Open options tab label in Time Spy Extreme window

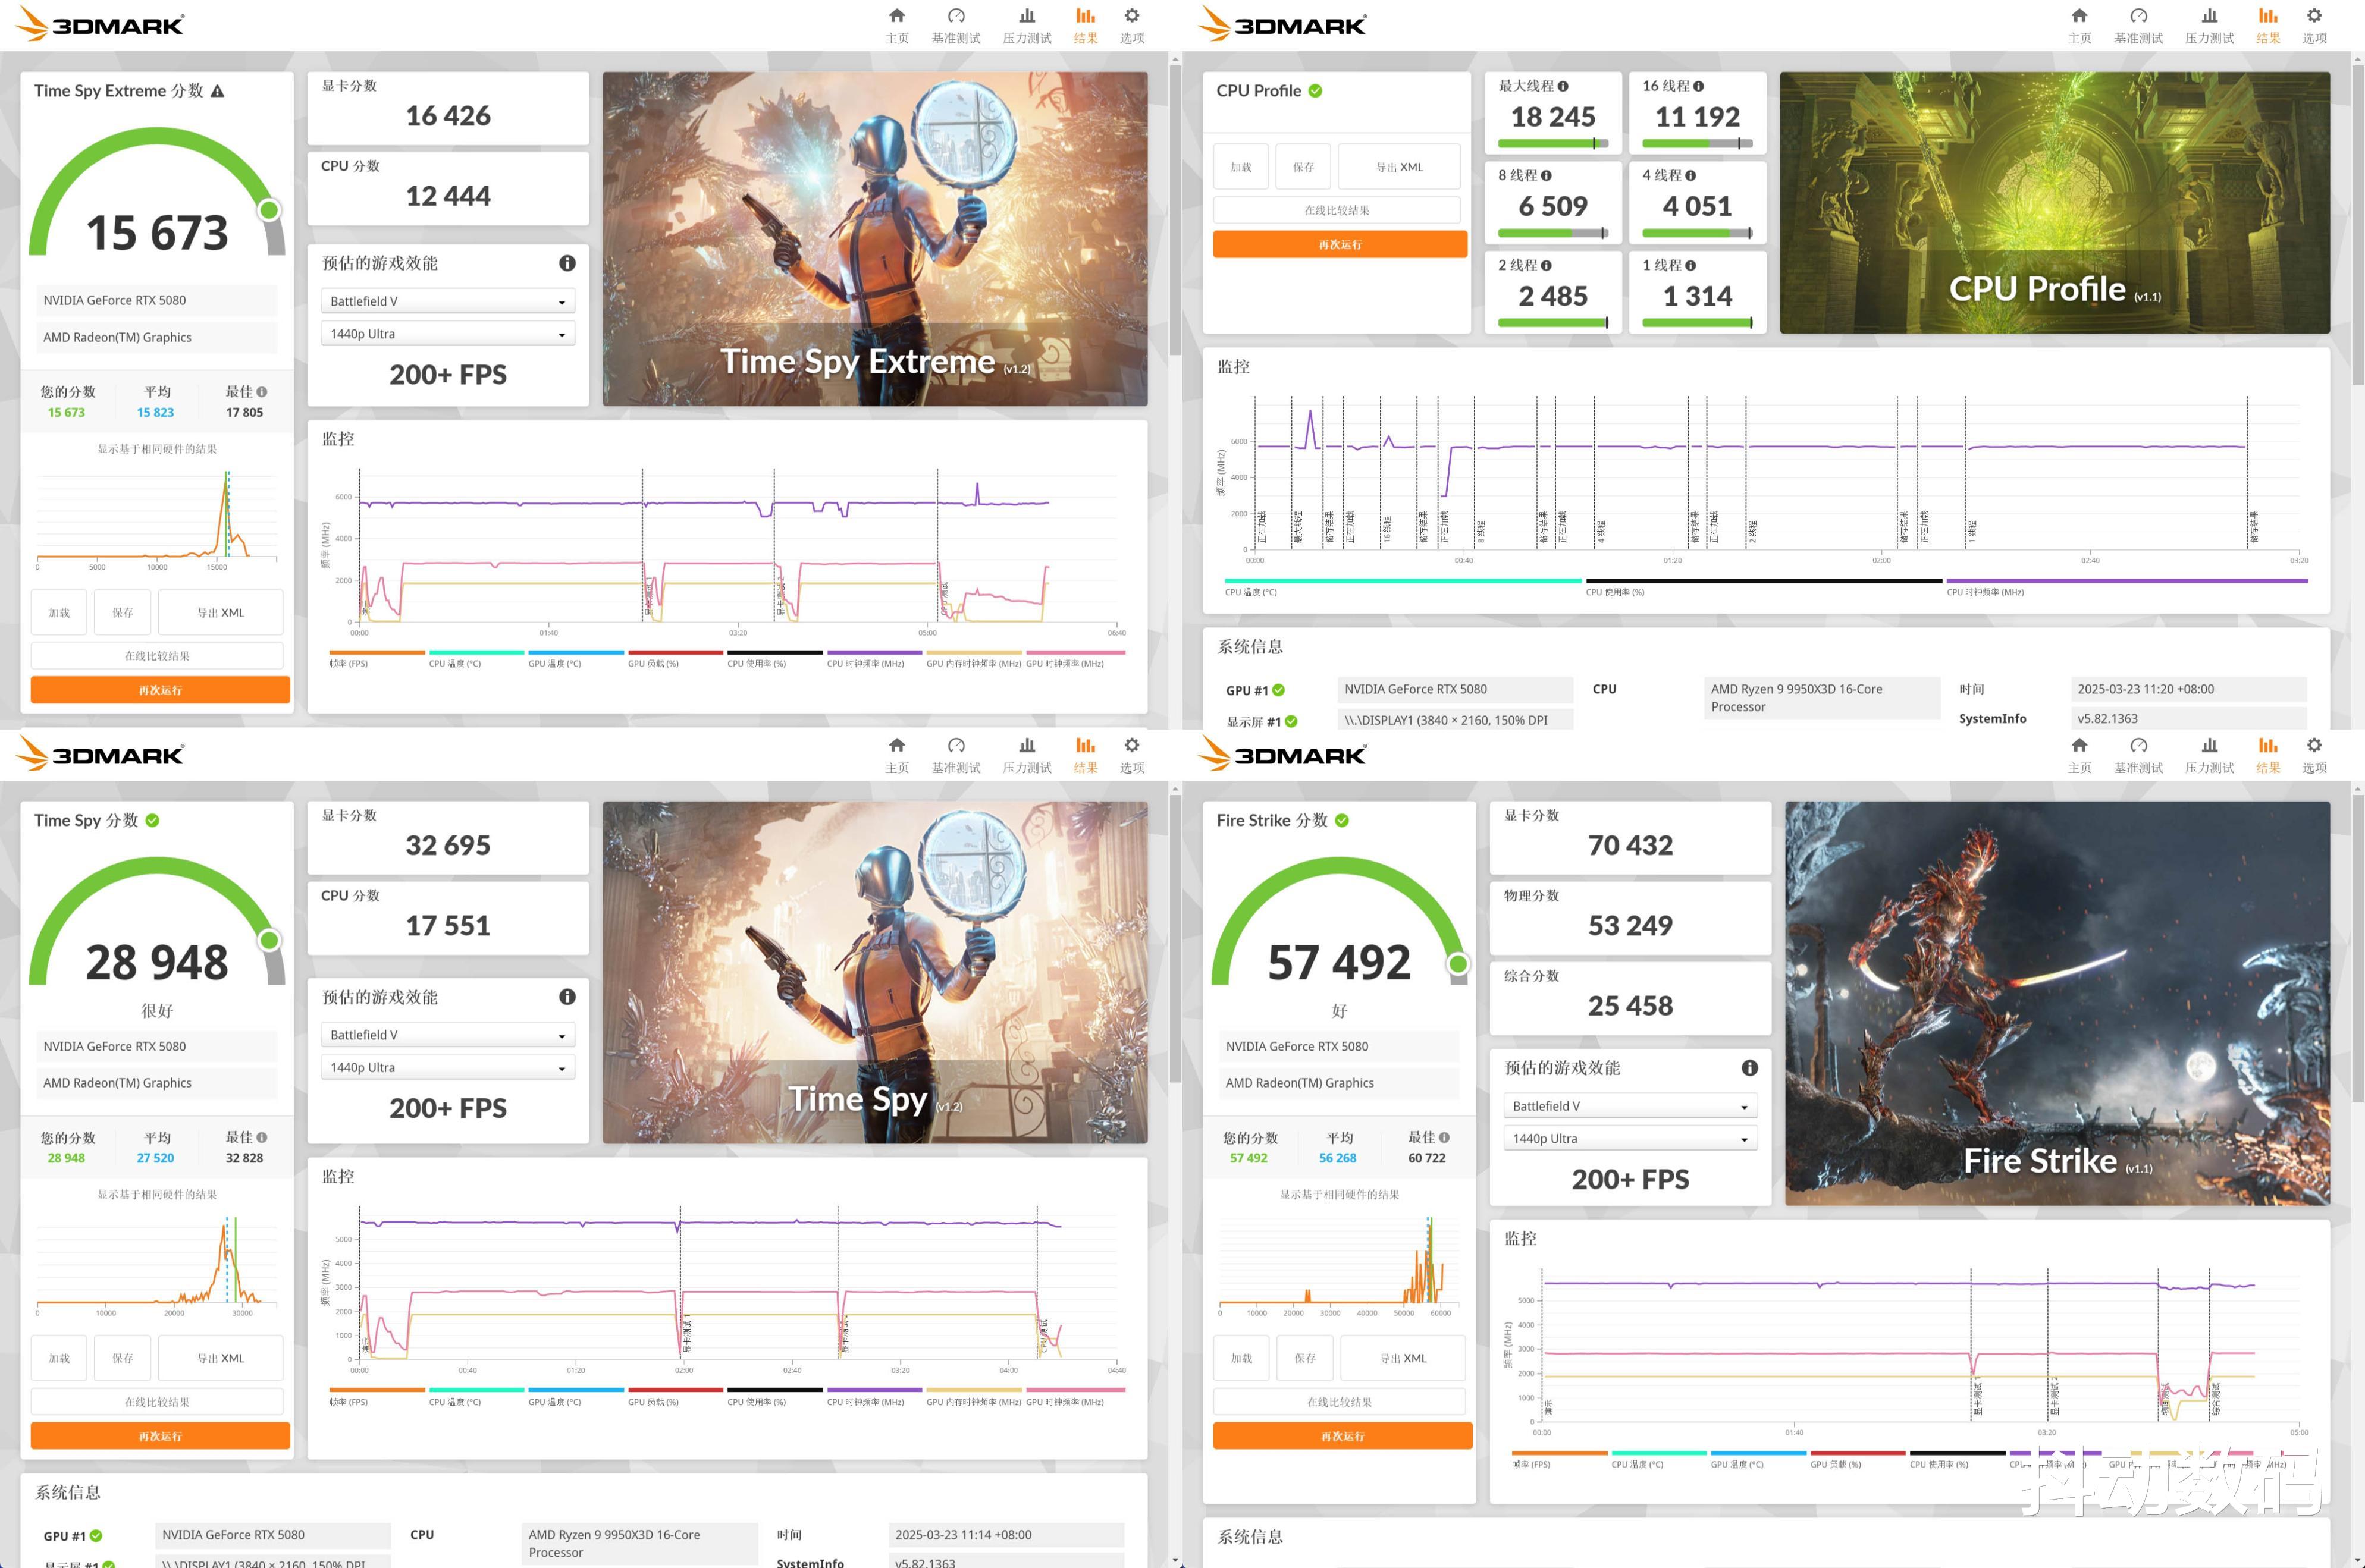point(1131,38)
